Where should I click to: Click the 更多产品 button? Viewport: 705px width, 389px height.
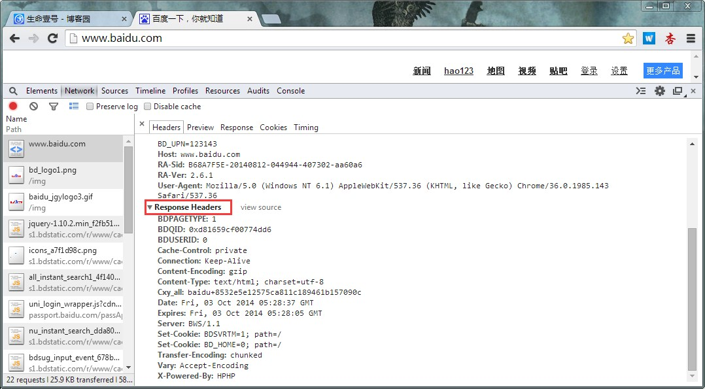tap(662, 71)
